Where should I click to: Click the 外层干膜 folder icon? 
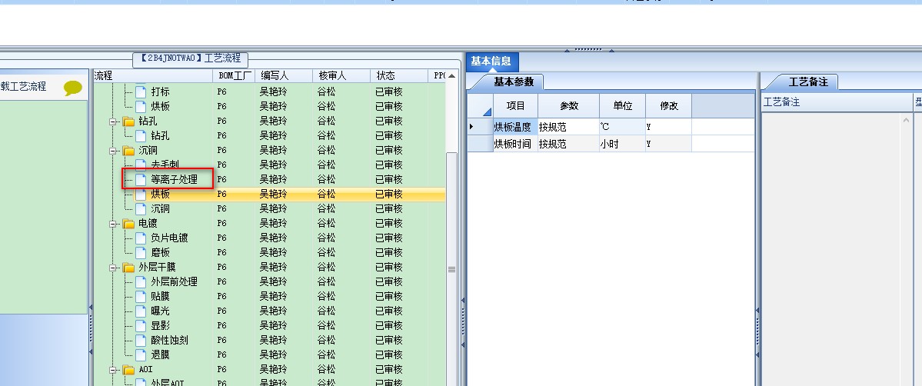[x=128, y=267]
